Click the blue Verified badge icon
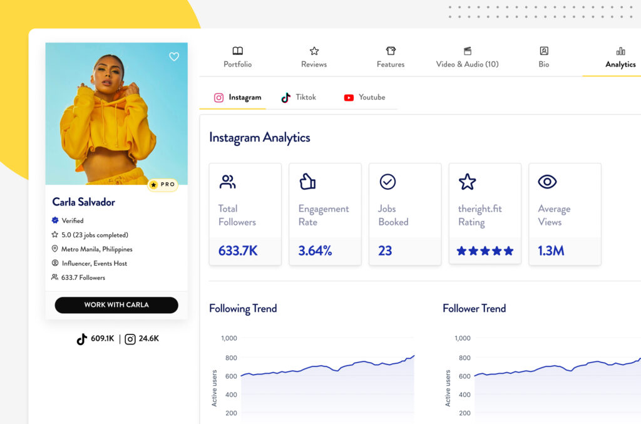Viewport: 641px width, 424px height. pyautogui.click(x=55, y=220)
